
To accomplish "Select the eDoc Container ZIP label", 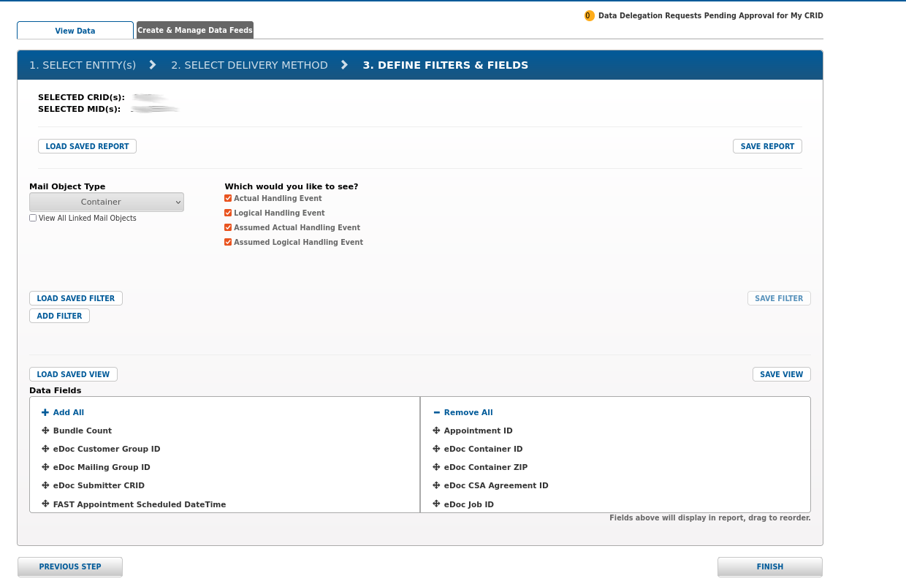I will tap(486, 468).
